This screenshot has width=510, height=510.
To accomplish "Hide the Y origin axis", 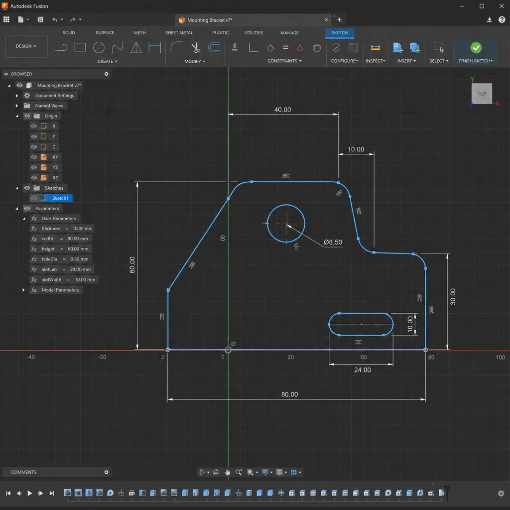I will coord(34,136).
